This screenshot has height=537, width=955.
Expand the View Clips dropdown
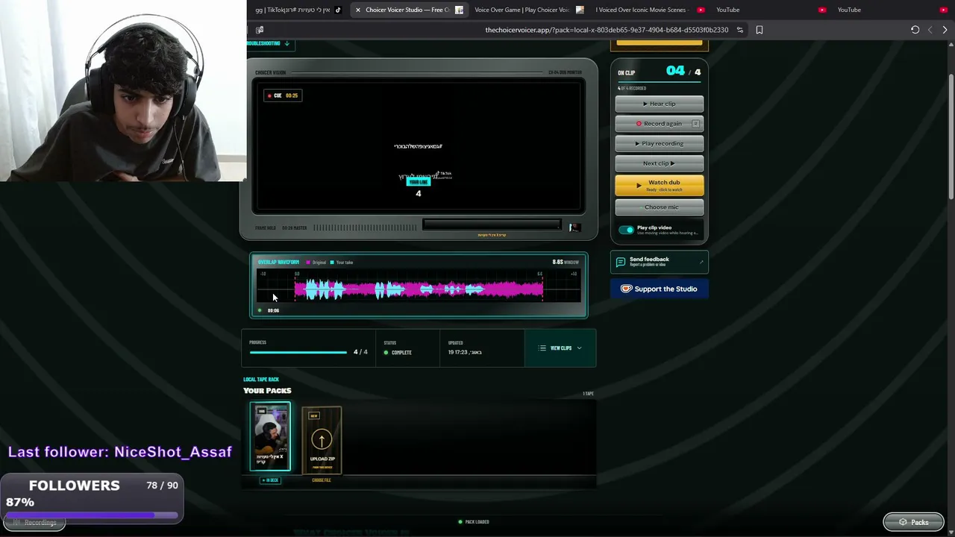pyautogui.click(x=560, y=348)
